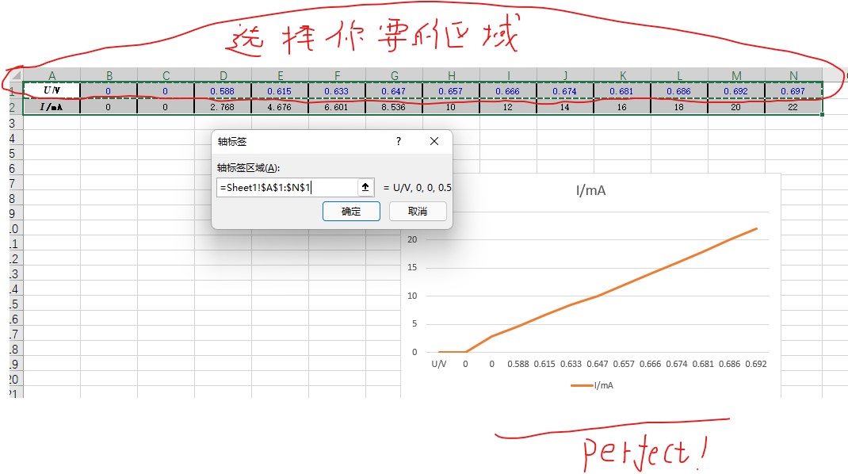Image resolution: width=848 pixels, height=474 pixels.
Task: Confirm with the 确定 button
Action: point(351,211)
